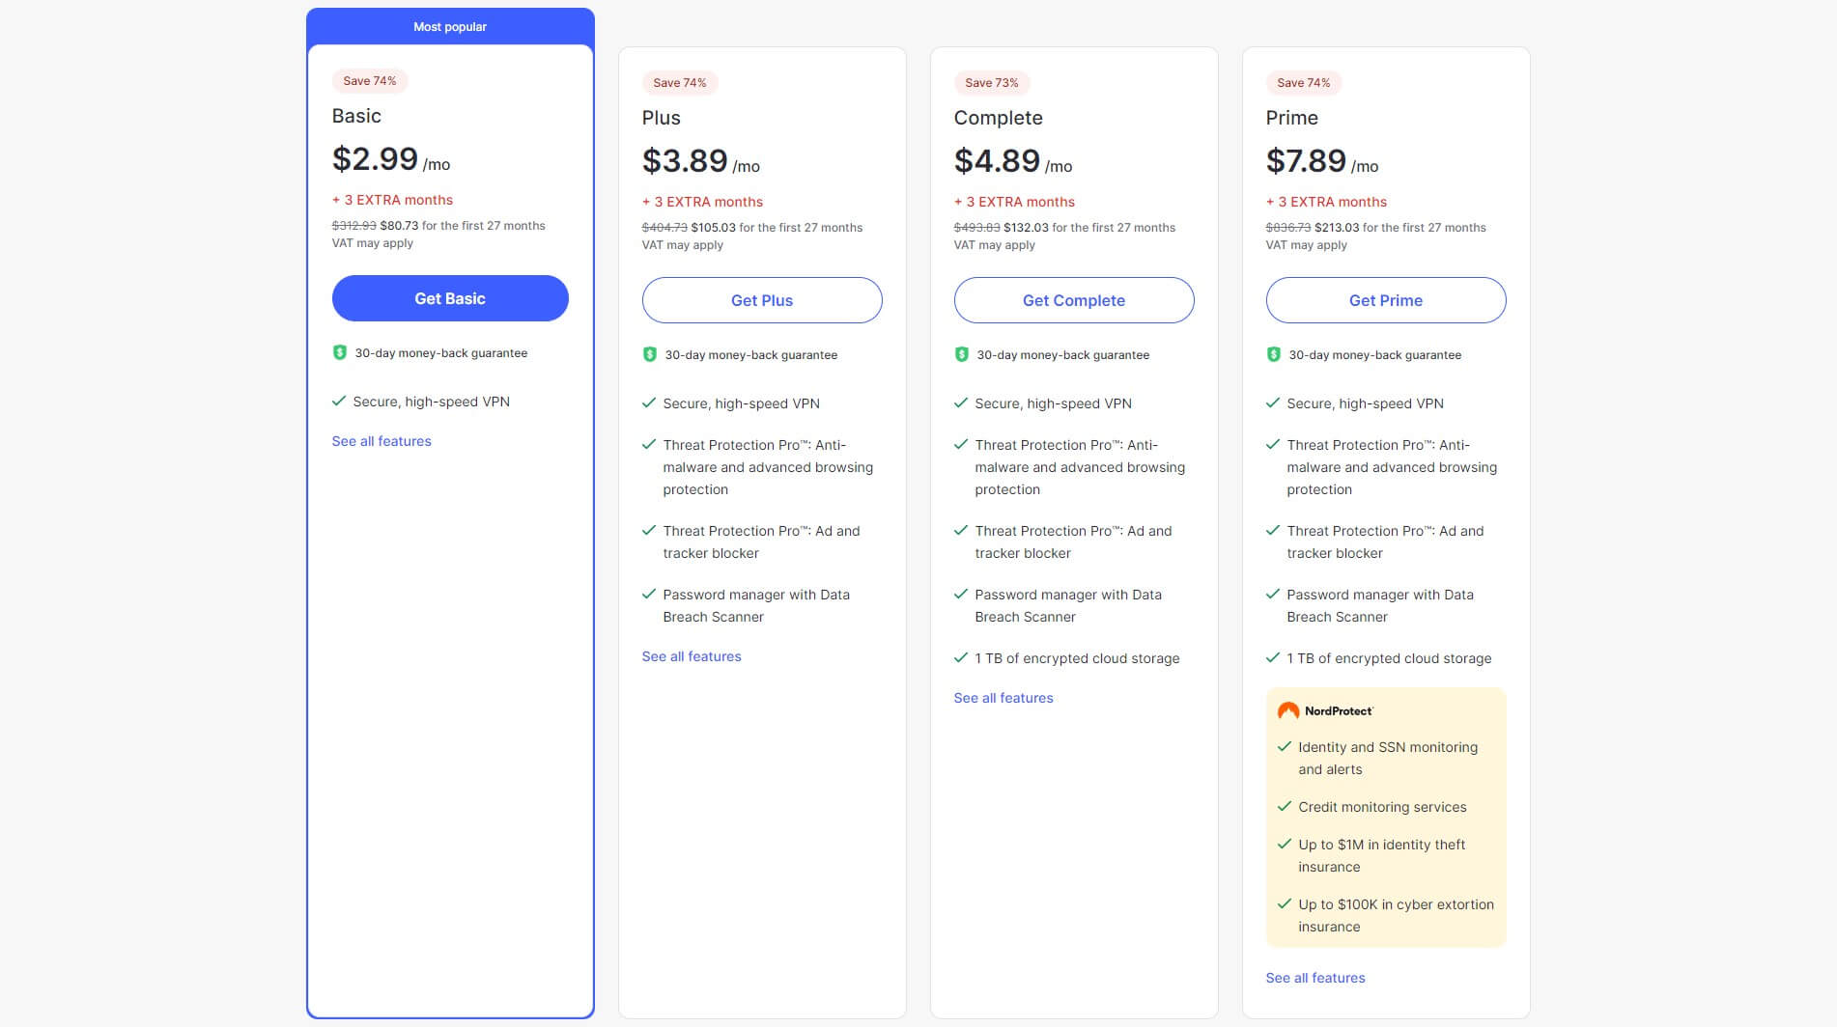The image size is (1837, 1027).
Task: Open See all features under Basic plan
Action: pyautogui.click(x=382, y=441)
